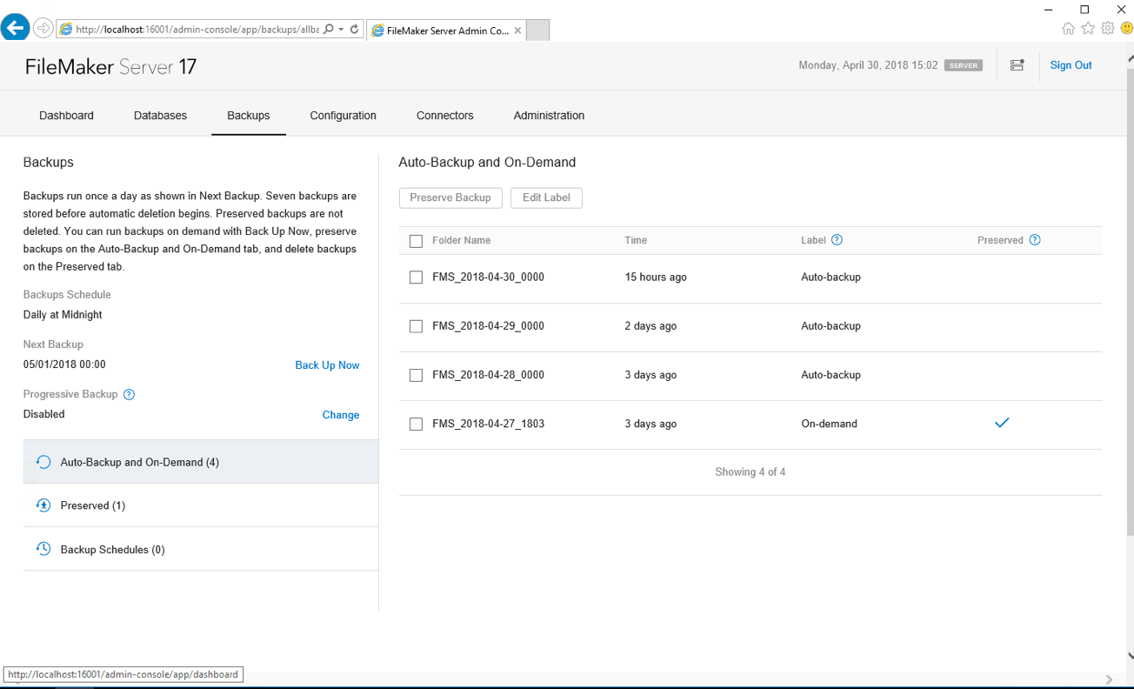Click the Time column header

coord(636,240)
